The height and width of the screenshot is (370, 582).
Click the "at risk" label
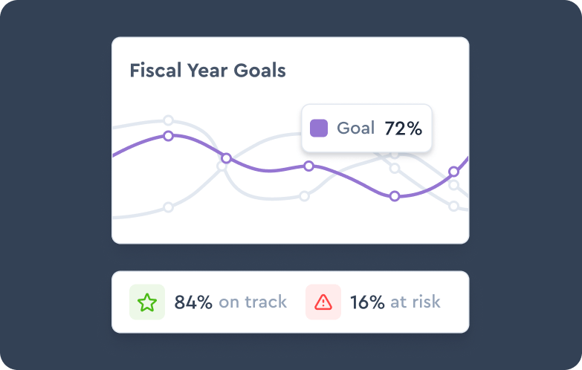pyautogui.click(x=416, y=302)
